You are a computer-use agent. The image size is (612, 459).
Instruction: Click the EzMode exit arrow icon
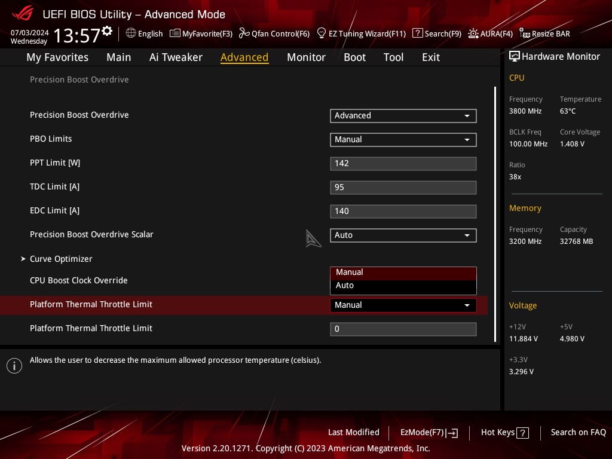click(x=452, y=433)
